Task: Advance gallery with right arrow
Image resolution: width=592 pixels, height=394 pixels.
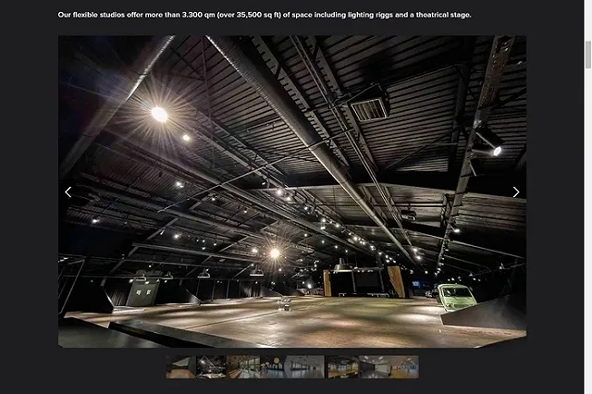Action: pos(516,192)
